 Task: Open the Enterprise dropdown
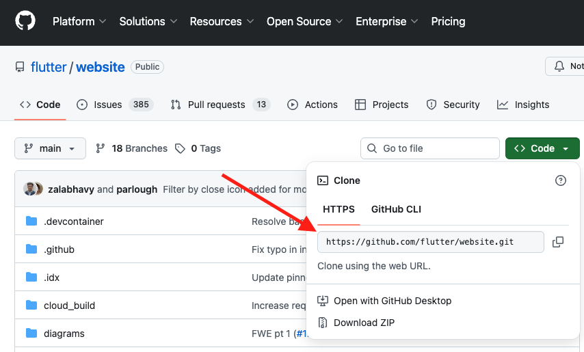coord(386,22)
